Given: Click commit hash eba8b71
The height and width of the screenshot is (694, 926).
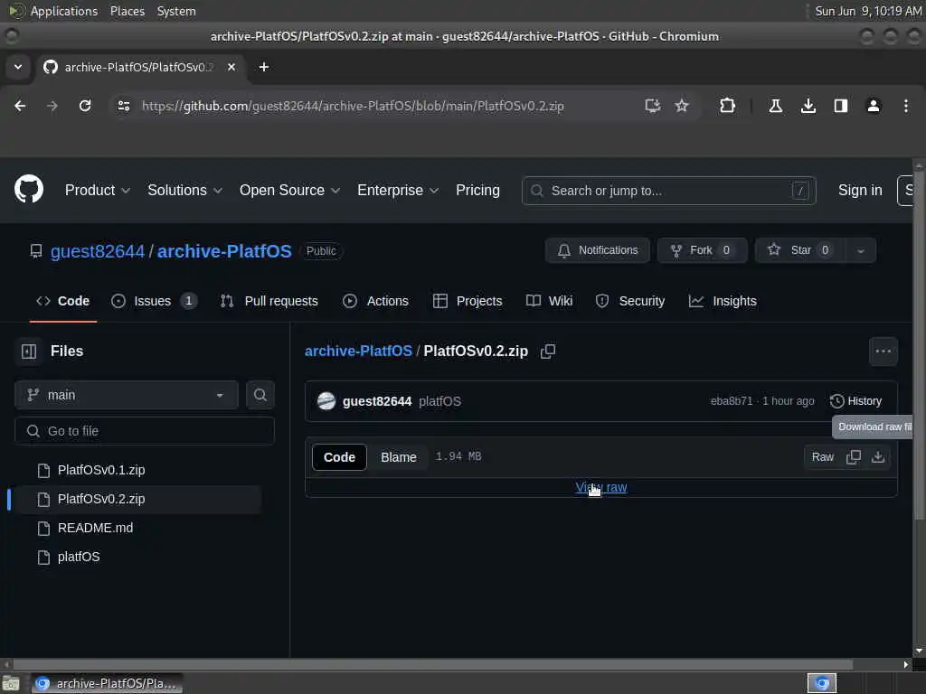Looking at the screenshot, I should point(731,401).
